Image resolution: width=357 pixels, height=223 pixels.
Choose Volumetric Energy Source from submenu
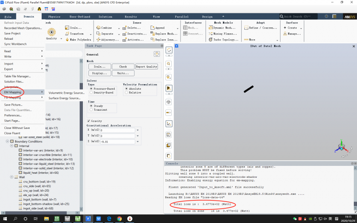[x=66, y=93]
